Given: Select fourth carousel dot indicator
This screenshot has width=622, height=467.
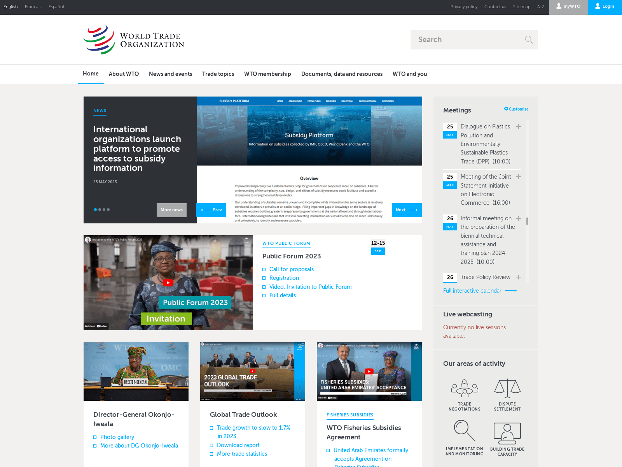Looking at the screenshot, I should 108,210.
